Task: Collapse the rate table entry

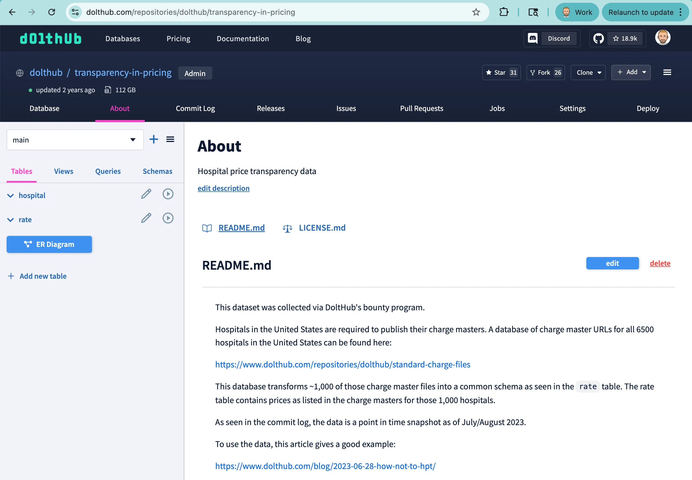Action: [10, 220]
